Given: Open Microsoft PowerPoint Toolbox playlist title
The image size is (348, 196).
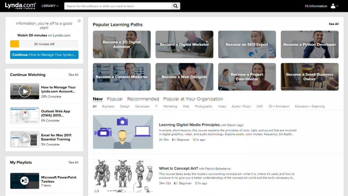Looking at the screenshot, I should click(x=59, y=179).
